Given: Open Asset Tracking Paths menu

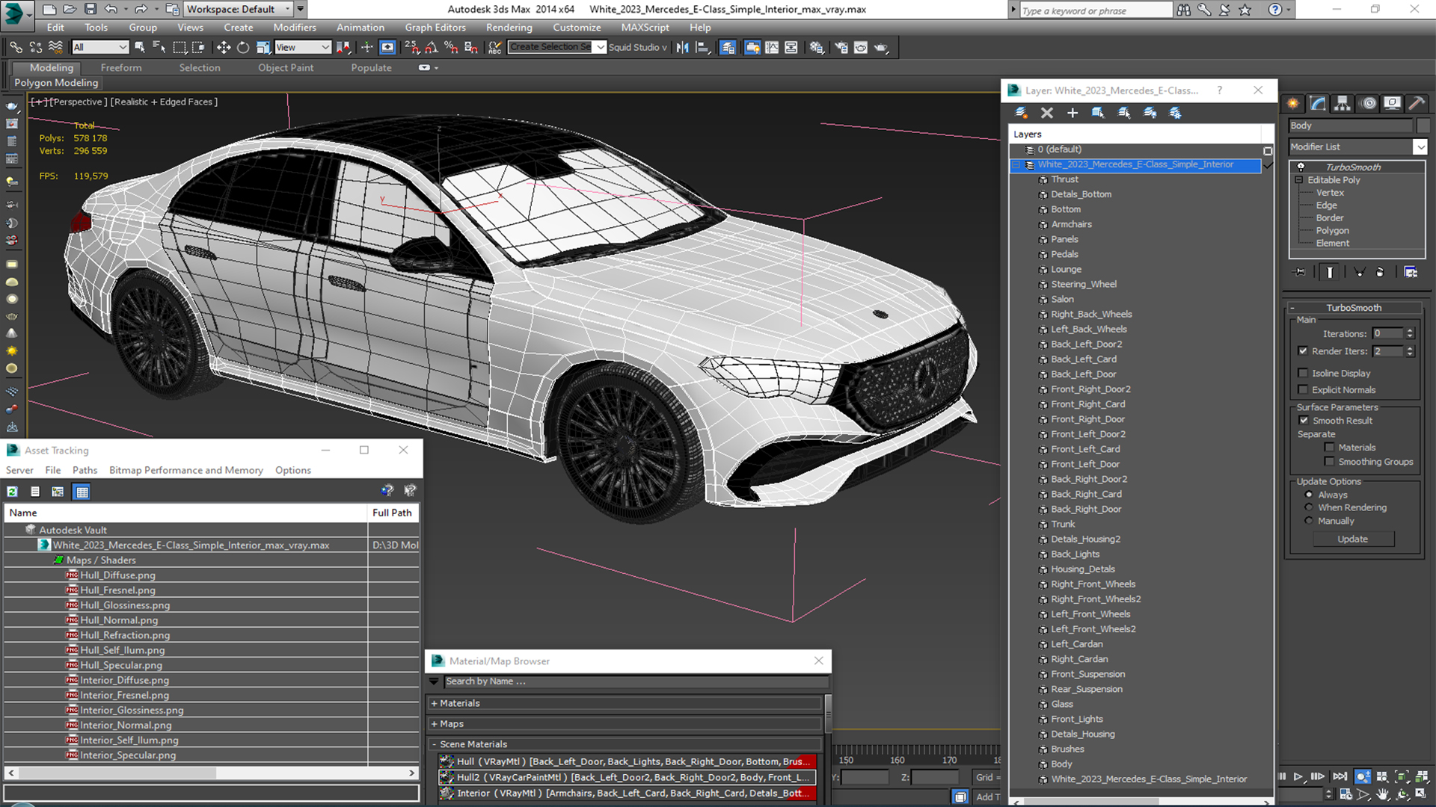Looking at the screenshot, I should [85, 470].
